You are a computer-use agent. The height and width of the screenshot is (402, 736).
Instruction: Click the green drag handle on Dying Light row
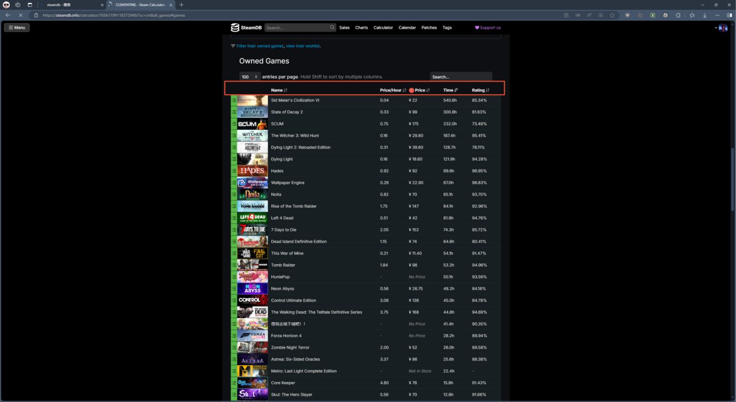click(x=234, y=159)
